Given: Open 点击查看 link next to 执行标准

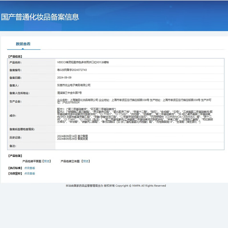Looking at the screenshot, I should tap(30, 168).
